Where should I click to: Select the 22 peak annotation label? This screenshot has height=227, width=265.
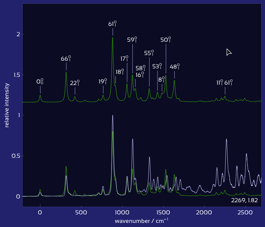75,83
